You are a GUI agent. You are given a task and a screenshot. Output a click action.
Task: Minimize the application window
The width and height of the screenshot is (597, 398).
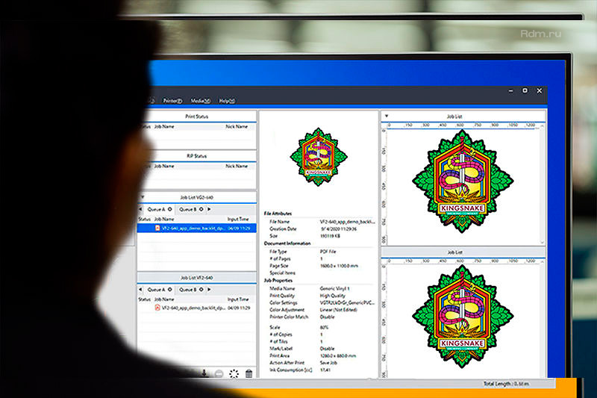click(511, 91)
